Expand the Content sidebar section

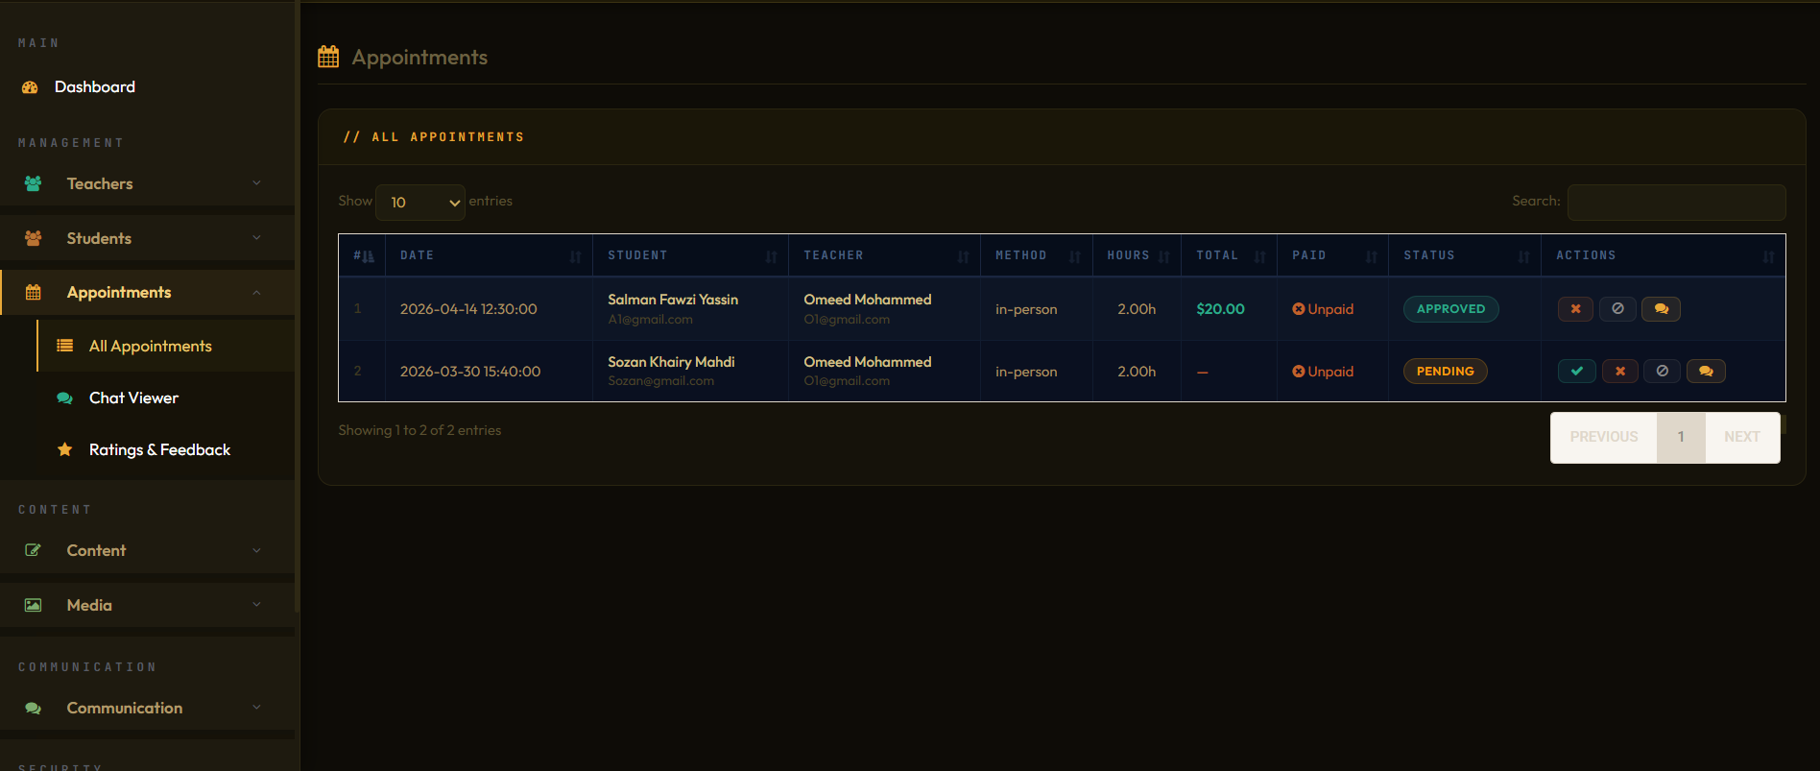point(148,550)
